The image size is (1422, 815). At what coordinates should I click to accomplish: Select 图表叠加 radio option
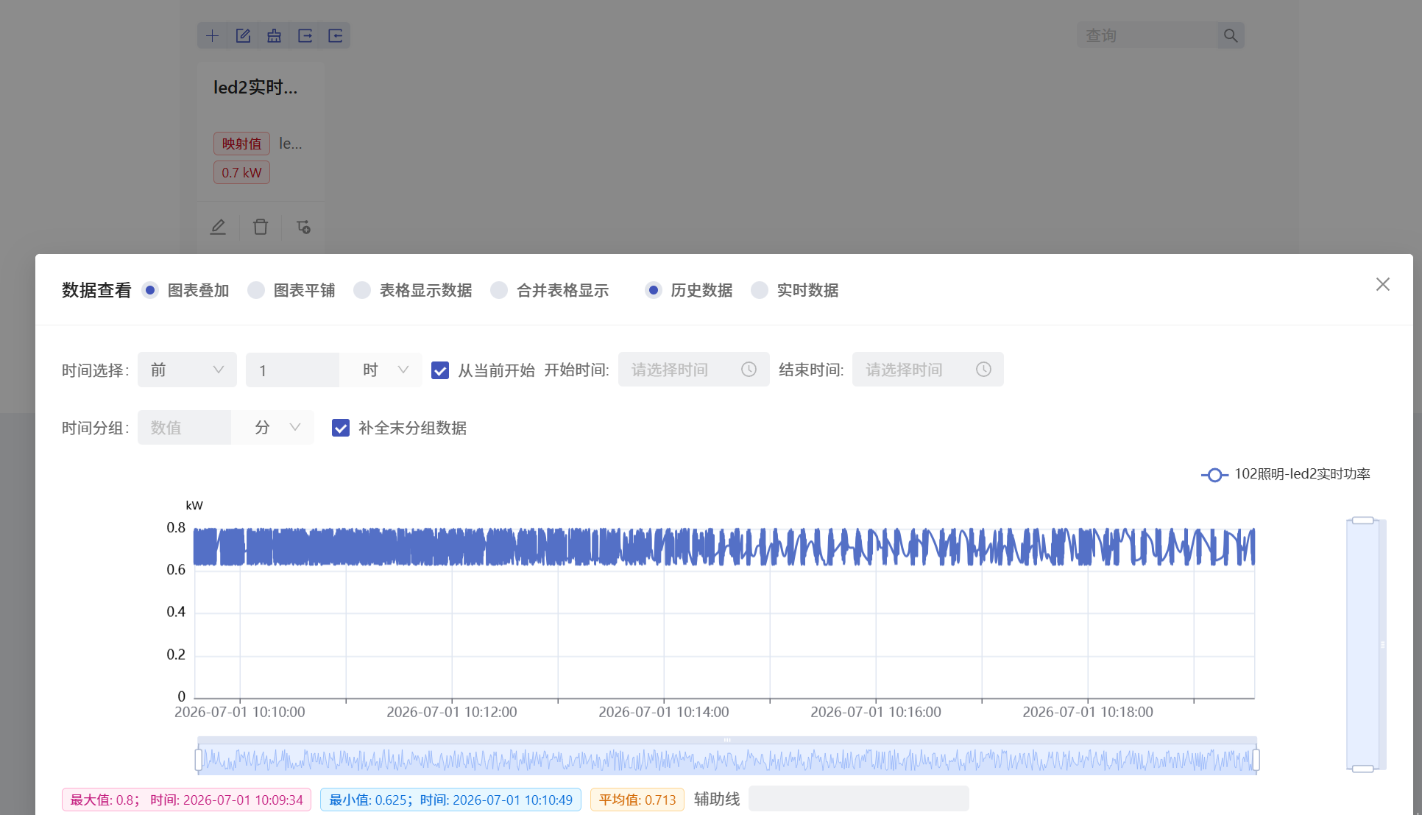point(150,290)
